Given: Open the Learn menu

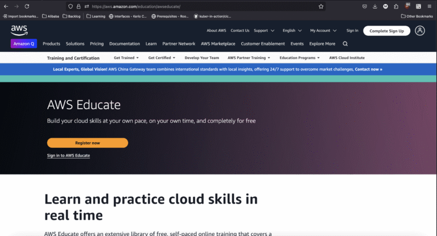Looking at the screenshot, I should pyautogui.click(x=151, y=44).
